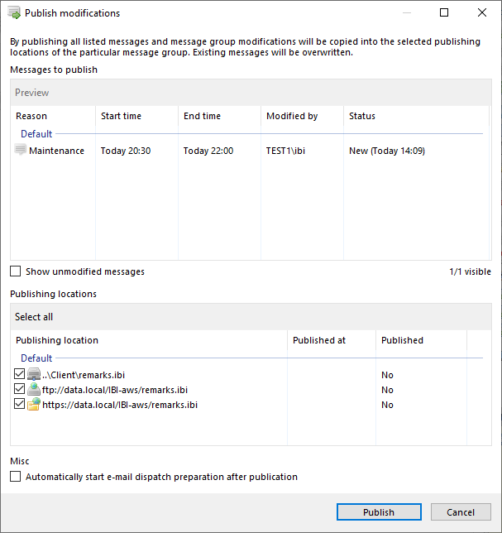Enable automatic e-mail dispatch preparation checkbox
The height and width of the screenshot is (533, 502).
[x=16, y=477]
